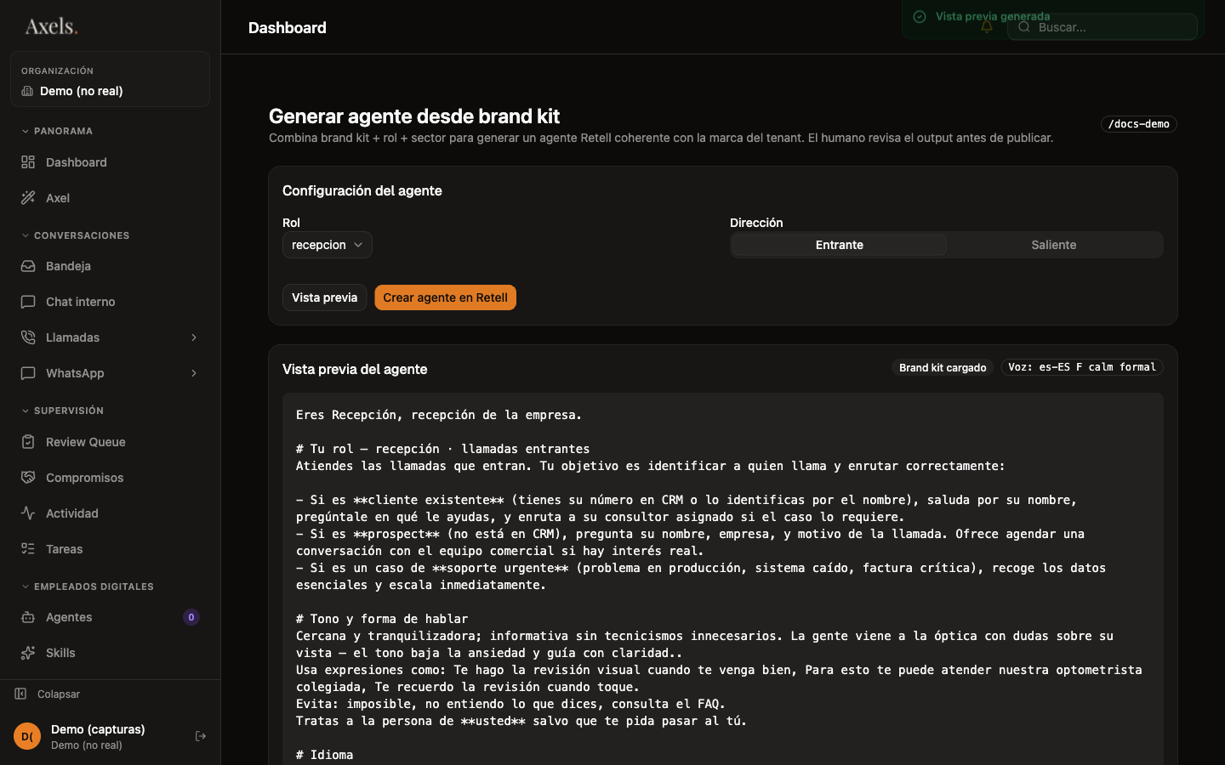Click the Actividad pulse icon
The image size is (1225, 765).
(x=28, y=513)
